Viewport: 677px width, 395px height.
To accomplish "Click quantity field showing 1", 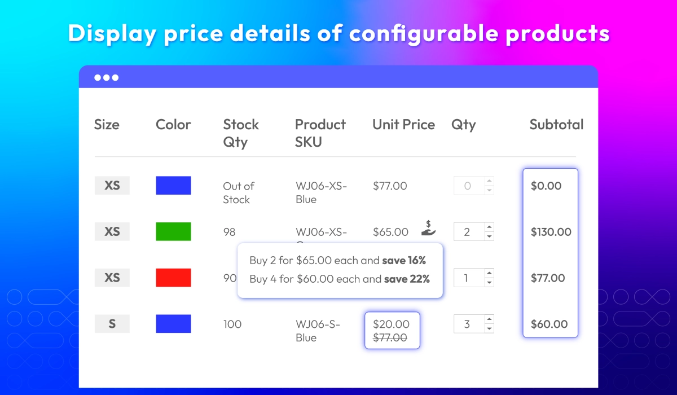I will (x=468, y=278).
